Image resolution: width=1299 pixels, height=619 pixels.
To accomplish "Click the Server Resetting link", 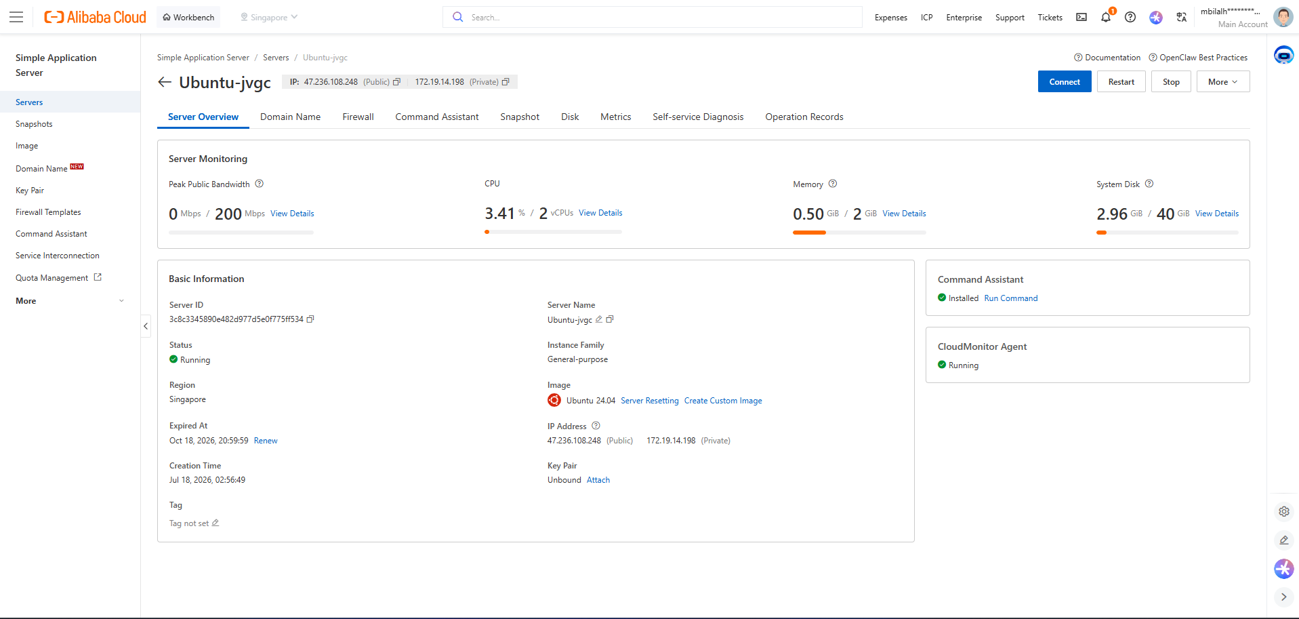I will coord(650,401).
